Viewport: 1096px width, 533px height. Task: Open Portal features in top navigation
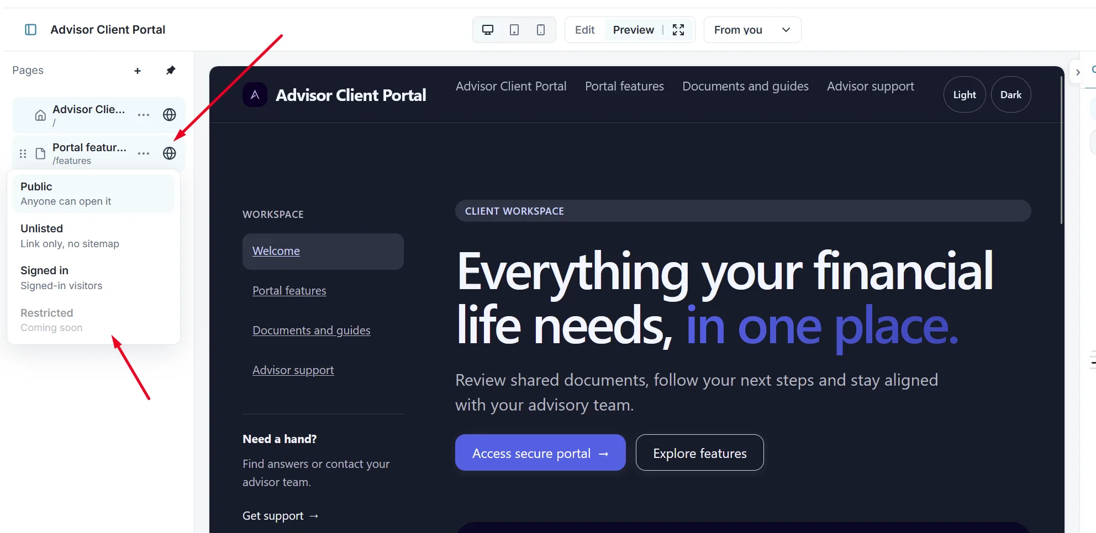pyautogui.click(x=624, y=86)
